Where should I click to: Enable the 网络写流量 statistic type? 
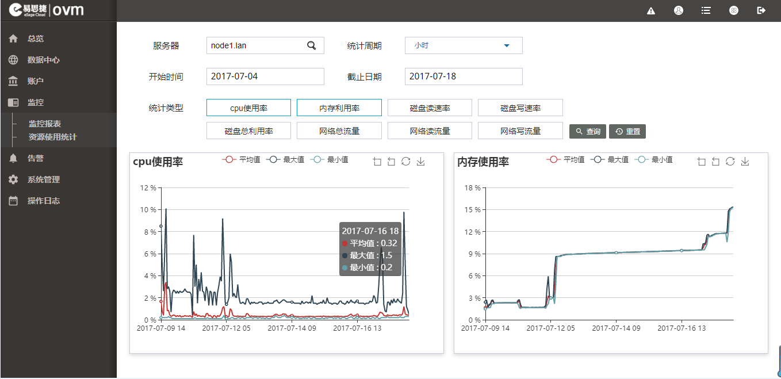coord(520,131)
